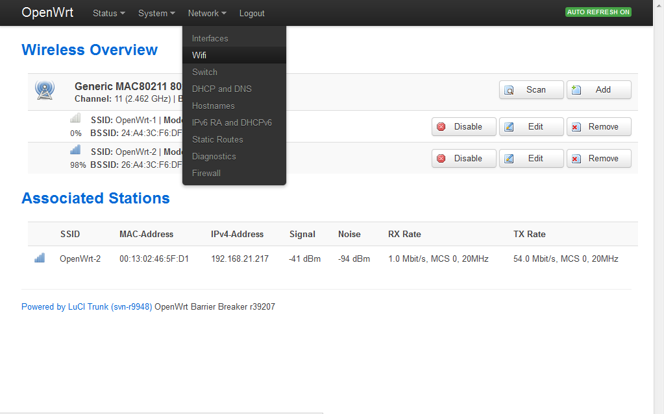The height and width of the screenshot is (414, 664).
Task: Open IPv6 RA and DHCPv6 entry
Action: (x=234, y=122)
